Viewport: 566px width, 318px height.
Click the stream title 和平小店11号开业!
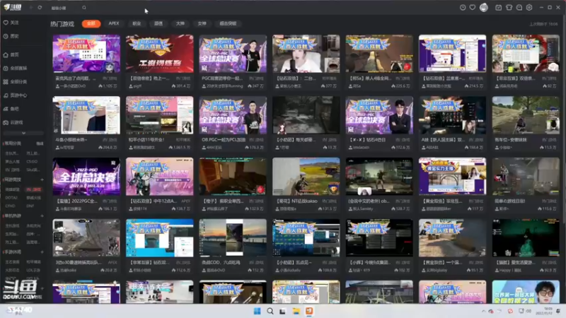click(146, 139)
